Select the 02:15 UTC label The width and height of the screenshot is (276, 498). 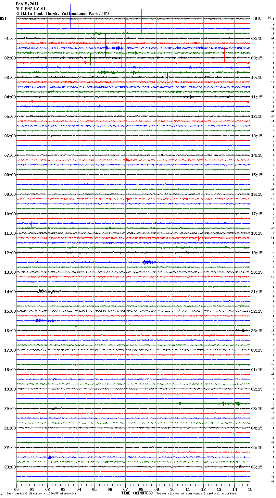tap(257, 389)
